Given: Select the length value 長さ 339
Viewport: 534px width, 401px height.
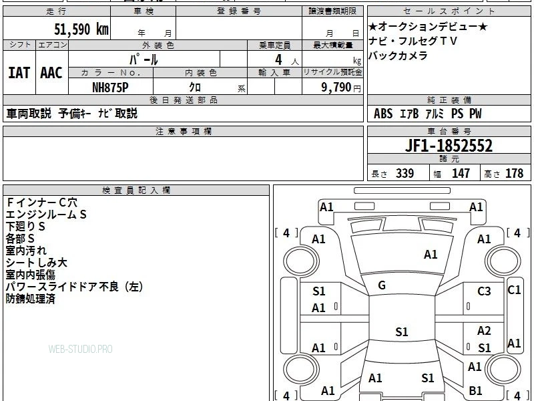Looking at the screenshot, I should [x=392, y=173].
